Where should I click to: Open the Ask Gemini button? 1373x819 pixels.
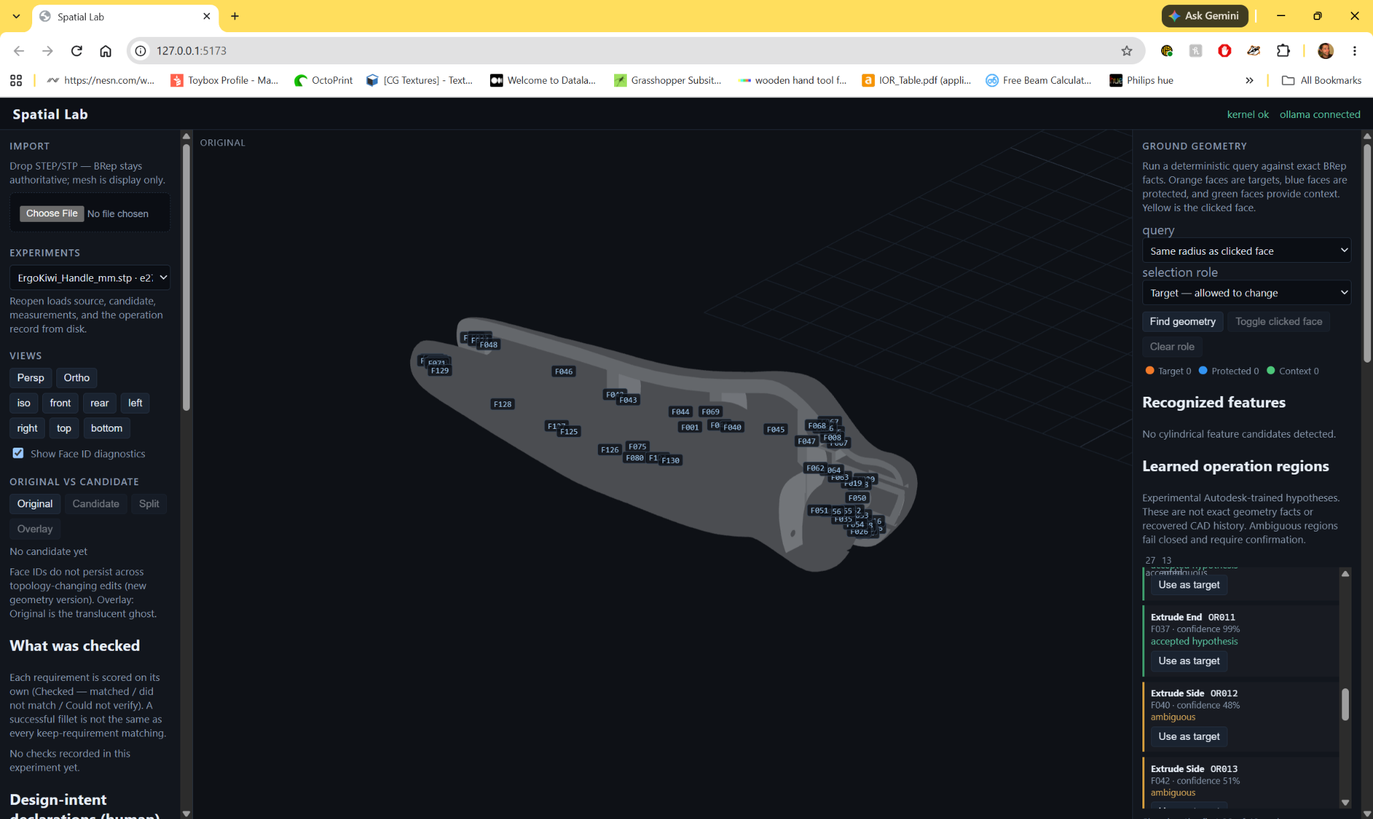tap(1204, 16)
